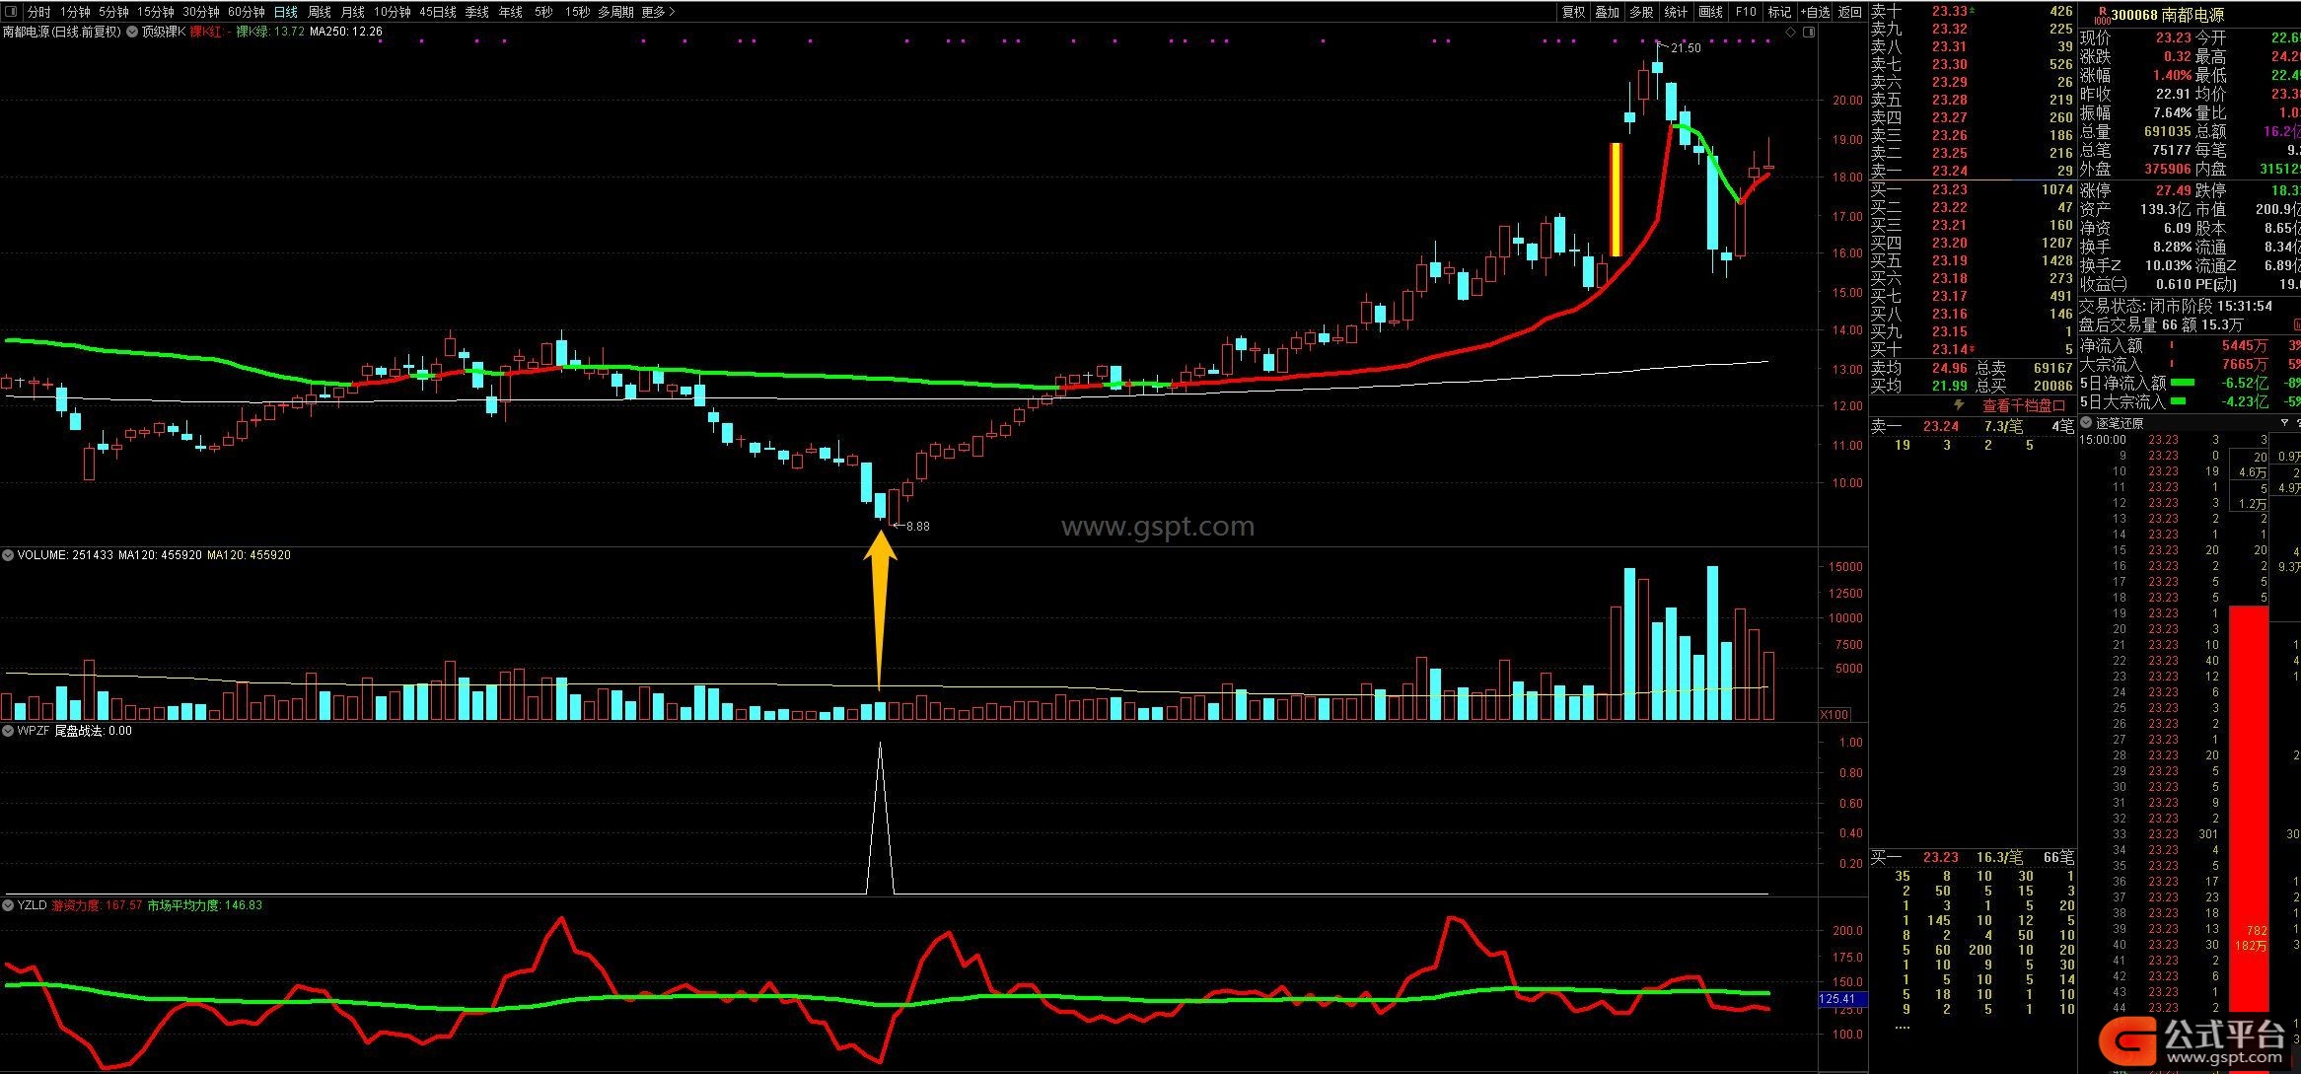Click the 市场平均力度 146.83 label
Image resolution: width=2301 pixels, height=1074 pixels.
(204, 904)
